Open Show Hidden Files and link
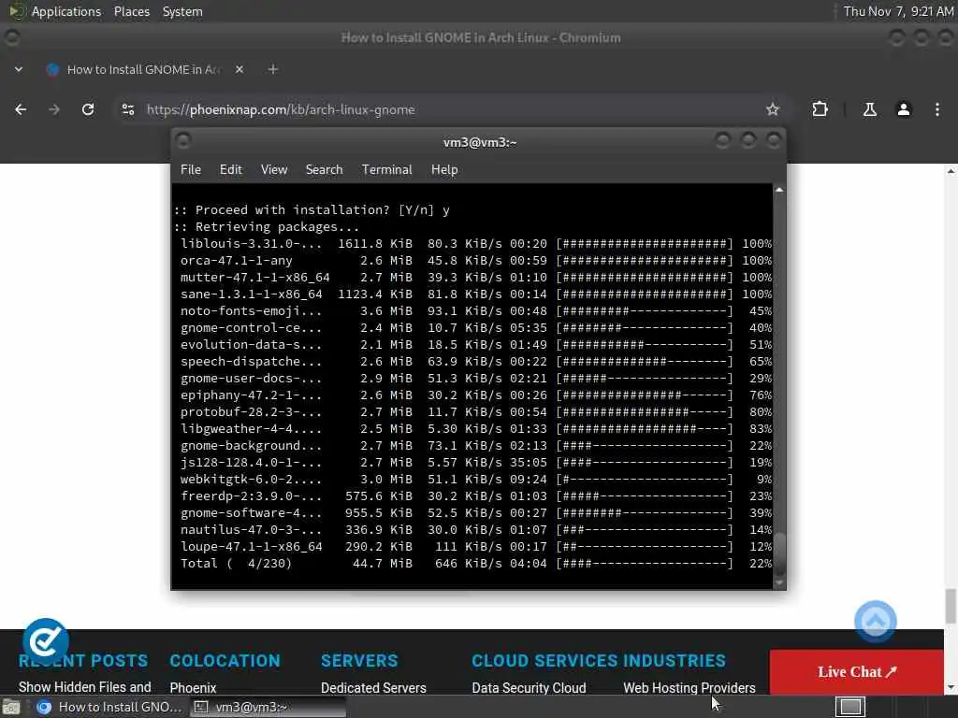Viewport: 958px width, 718px height. (x=84, y=687)
